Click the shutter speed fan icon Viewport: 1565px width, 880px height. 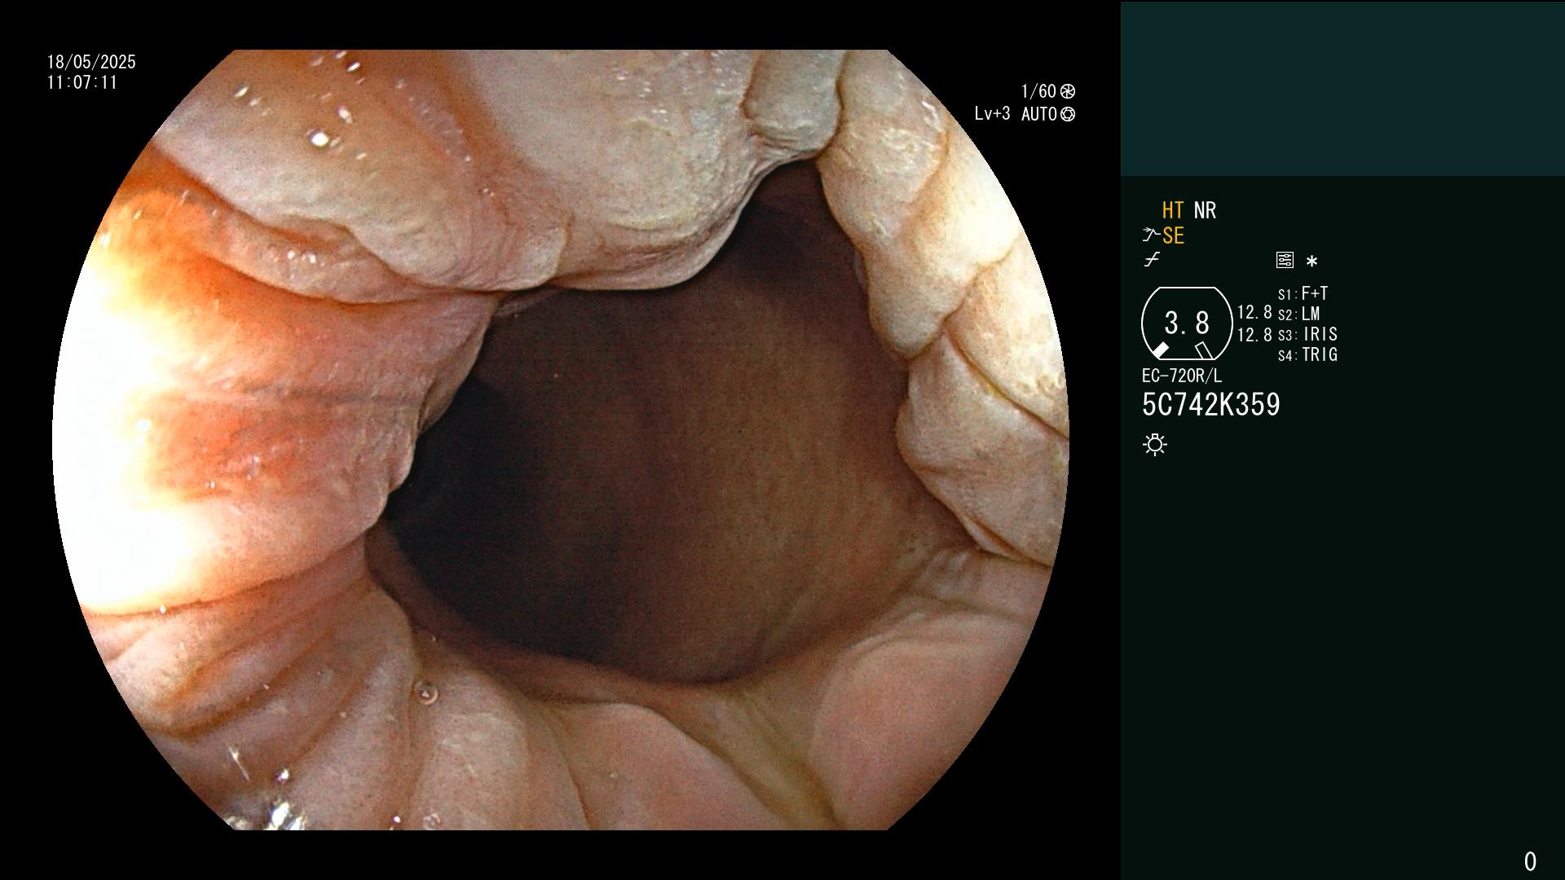[1068, 91]
